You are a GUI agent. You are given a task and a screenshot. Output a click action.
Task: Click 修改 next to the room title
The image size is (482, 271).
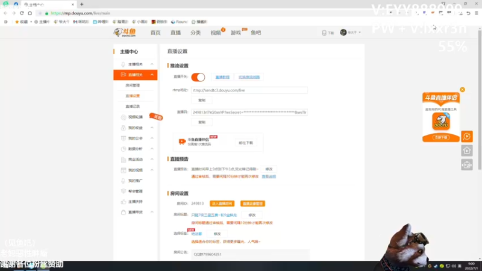coord(252,215)
